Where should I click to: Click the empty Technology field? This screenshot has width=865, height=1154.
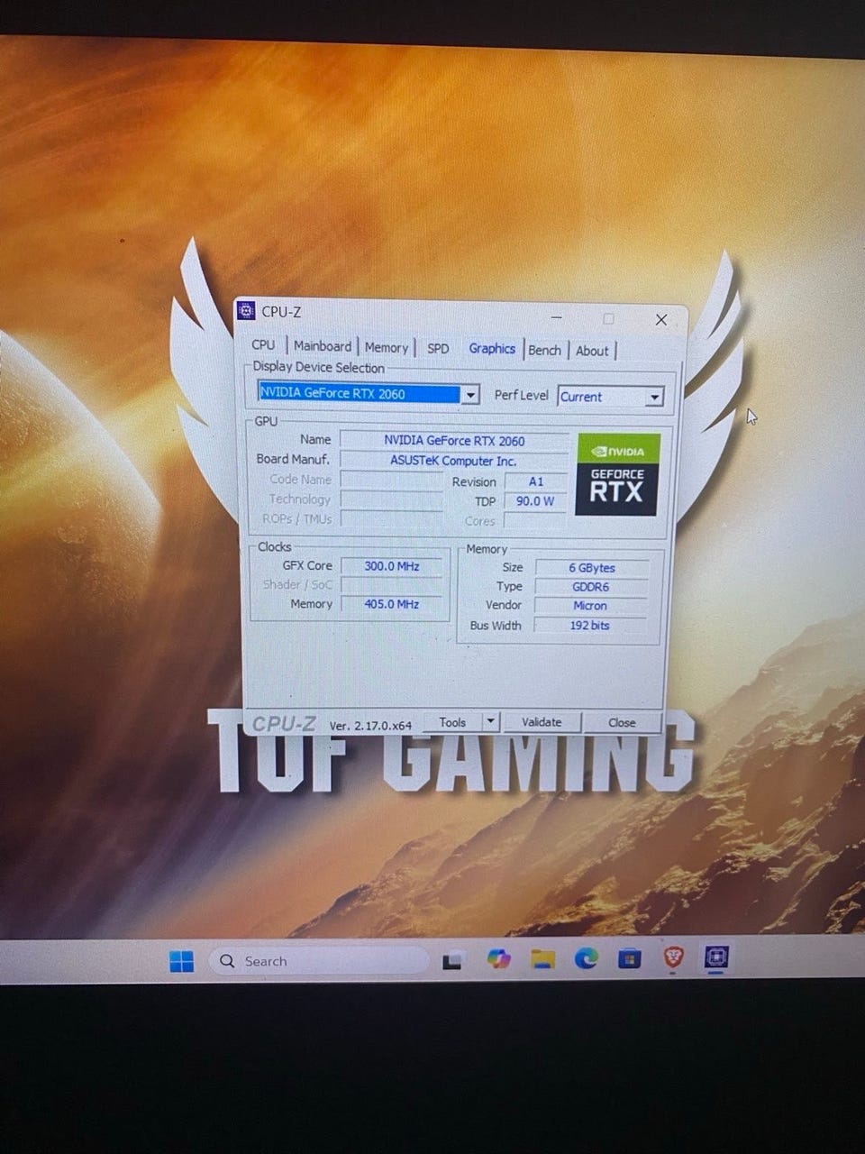click(x=391, y=499)
